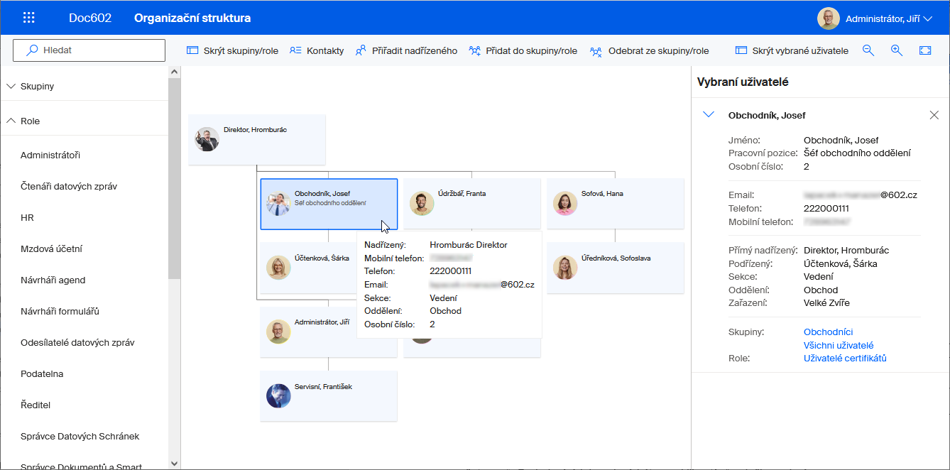Image resolution: width=950 pixels, height=470 pixels.
Task: Click the Úředníková, Sofoslava avatar
Action: (565, 268)
